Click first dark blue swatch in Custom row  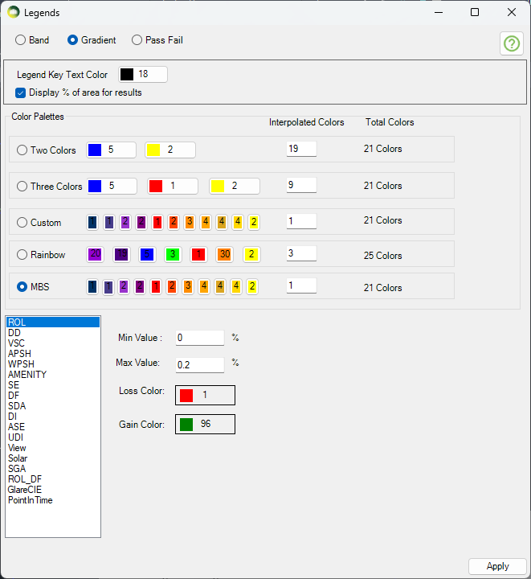click(92, 222)
